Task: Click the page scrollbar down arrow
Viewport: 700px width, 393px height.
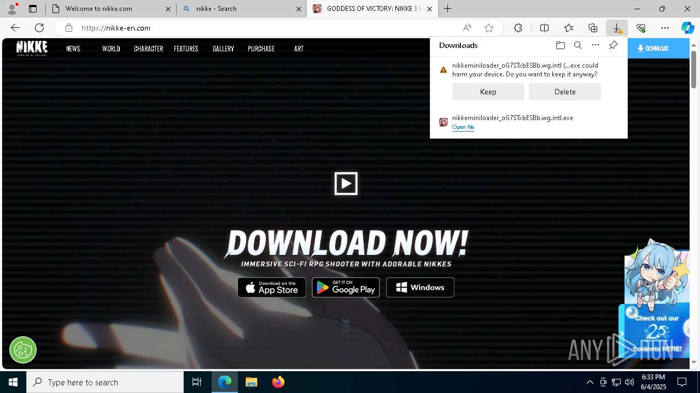Action: (x=694, y=362)
